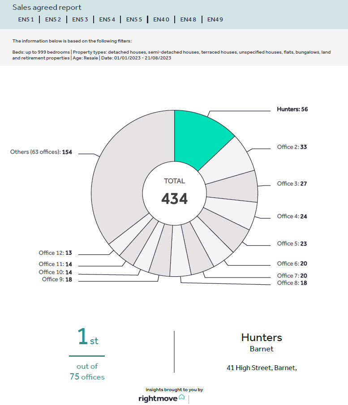Click the filters information heading

click(x=72, y=41)
